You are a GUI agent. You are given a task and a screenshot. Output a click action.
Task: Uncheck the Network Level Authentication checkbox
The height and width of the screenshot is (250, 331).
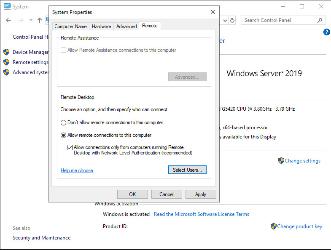click(x=70, y=148)
